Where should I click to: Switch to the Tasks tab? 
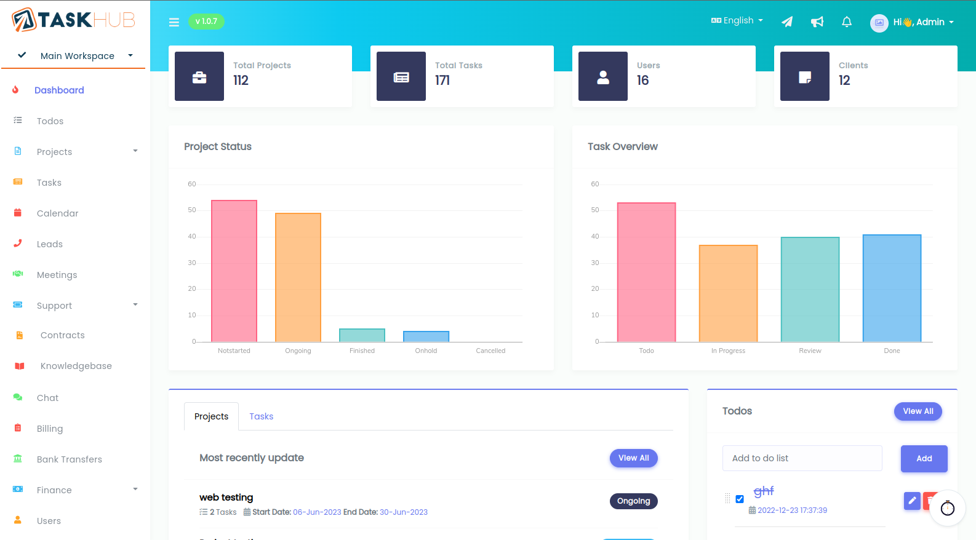(261, 416)
